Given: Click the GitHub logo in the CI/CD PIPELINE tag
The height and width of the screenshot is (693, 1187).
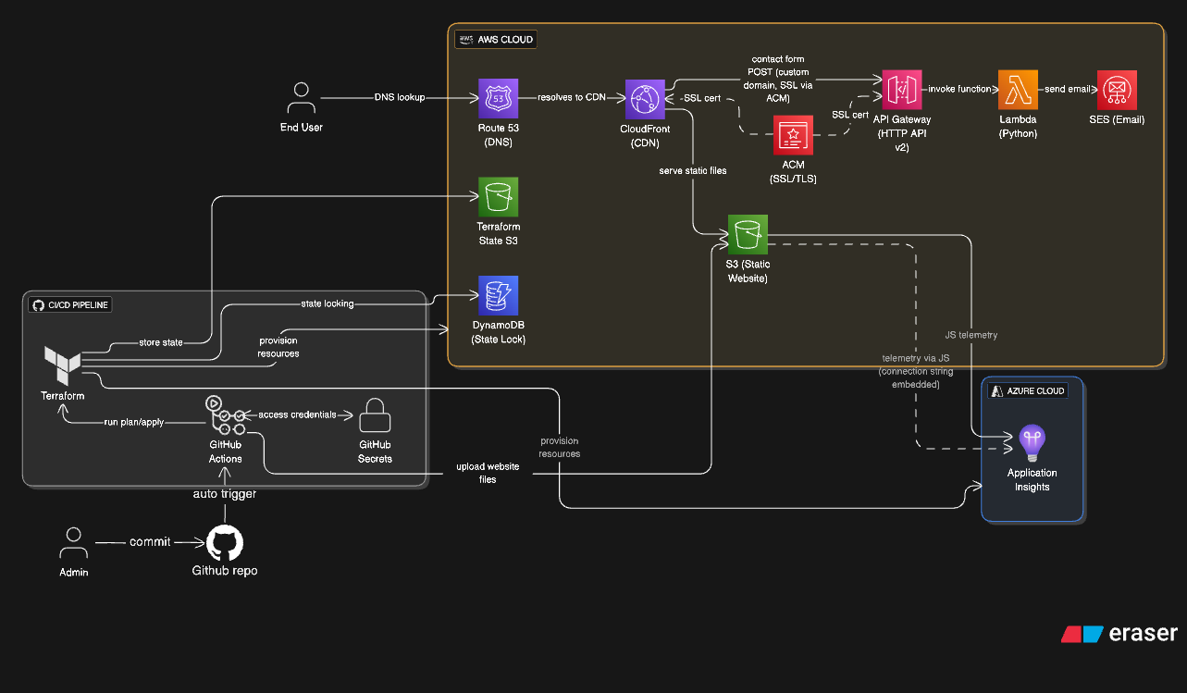Looking at the screenshot, I should 38,304.
